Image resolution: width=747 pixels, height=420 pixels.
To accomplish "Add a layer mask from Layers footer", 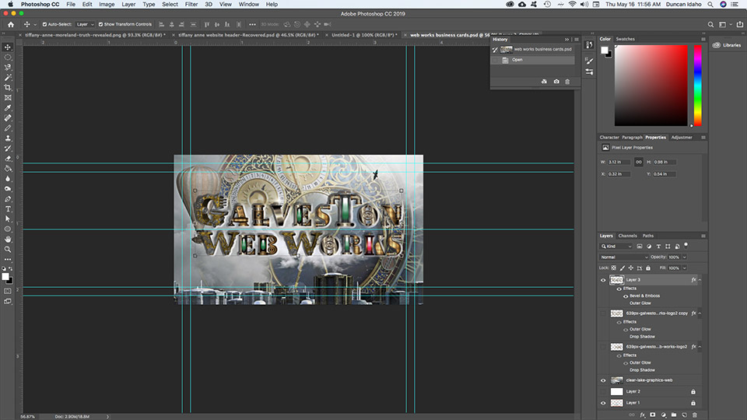I will [x=653, y=415].
